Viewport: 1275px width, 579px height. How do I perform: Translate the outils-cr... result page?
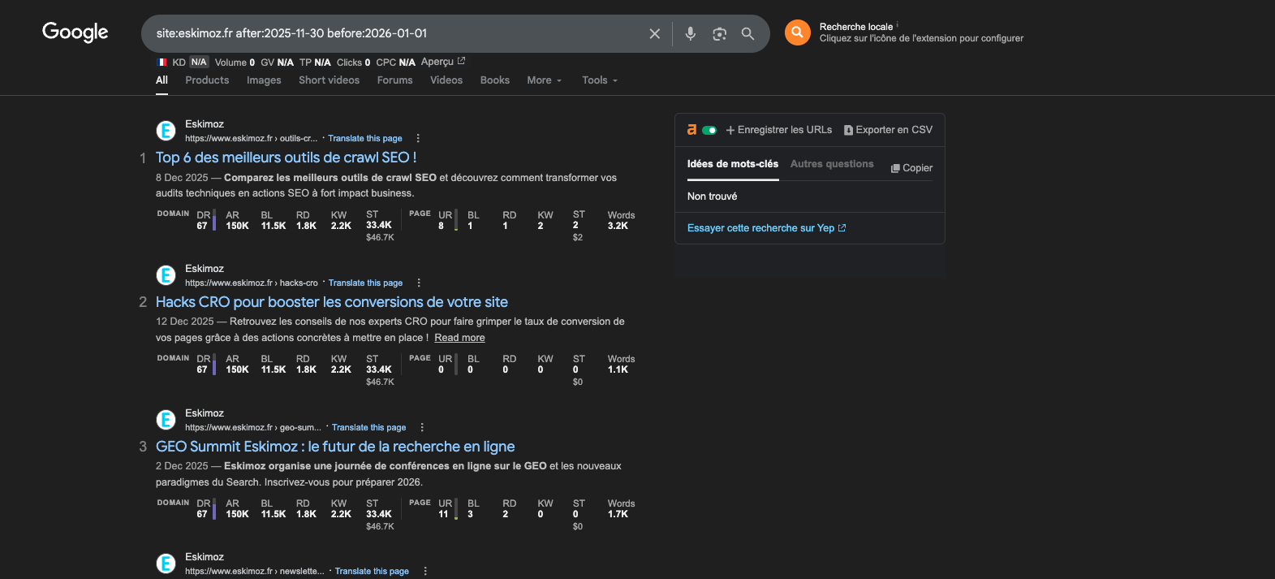pyautogui.click(x=365, y=139)
